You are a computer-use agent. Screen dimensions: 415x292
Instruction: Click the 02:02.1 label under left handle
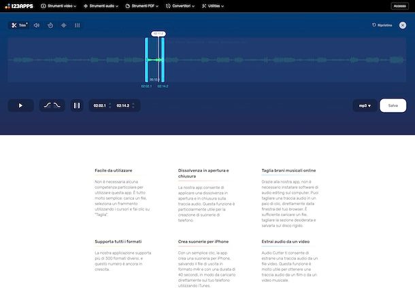tap(146, 86)
